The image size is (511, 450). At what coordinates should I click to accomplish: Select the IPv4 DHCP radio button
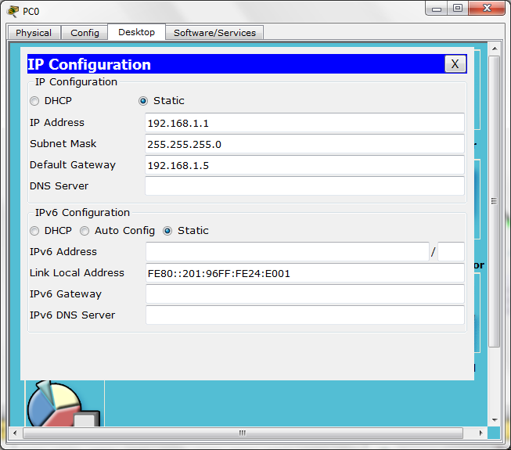(34, 101)
